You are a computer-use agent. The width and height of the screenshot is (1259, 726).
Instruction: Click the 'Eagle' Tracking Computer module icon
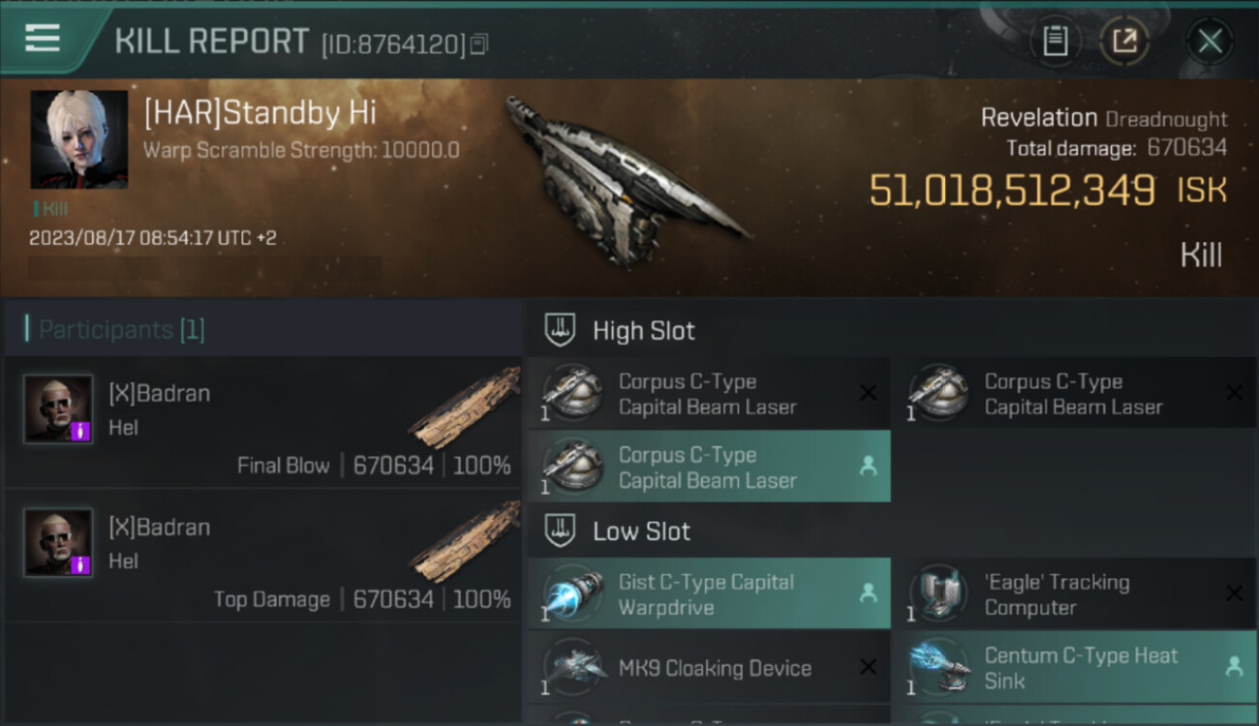click(x=939, y=593)
